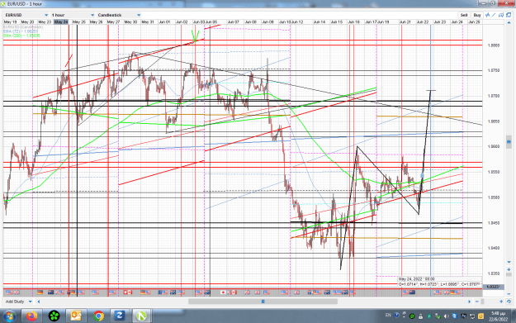Open the EUR/USD symbol dropdown
The width and height of the screenshot is (516, 323).
point(26,15)
